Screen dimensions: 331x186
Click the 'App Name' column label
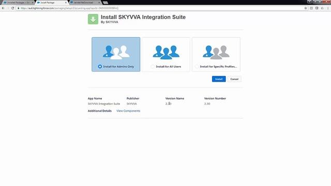tap(95, 99)
